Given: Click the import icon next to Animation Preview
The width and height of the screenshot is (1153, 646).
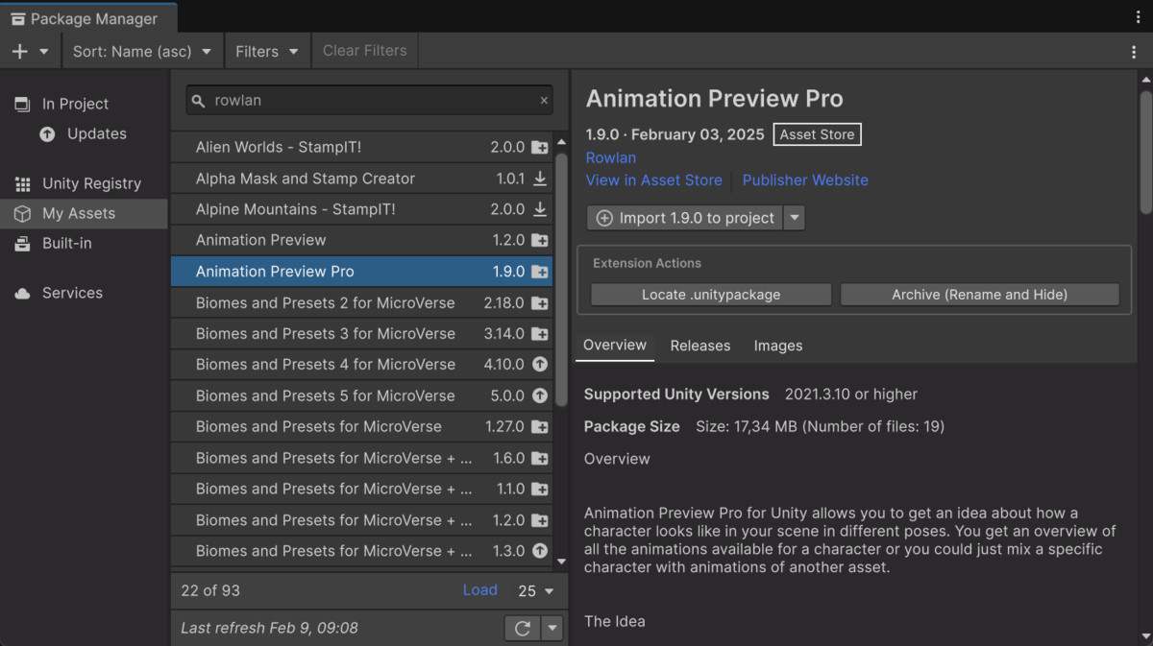Looking at the screenshot, I should pos(541,240).
